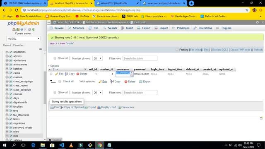Expand the courses table node

[x=7, y=94]
